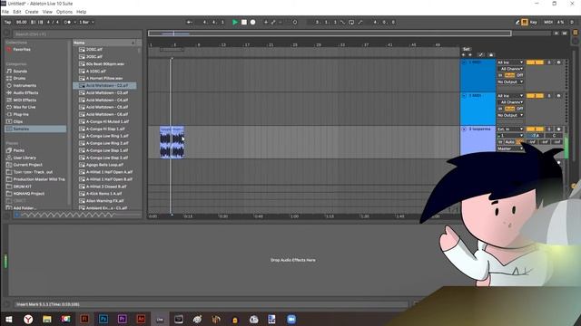Select 'Agogo Bells Loop.aif' sample
The width and height of the screenshot is (581, 326).
[x=104, y=165]
